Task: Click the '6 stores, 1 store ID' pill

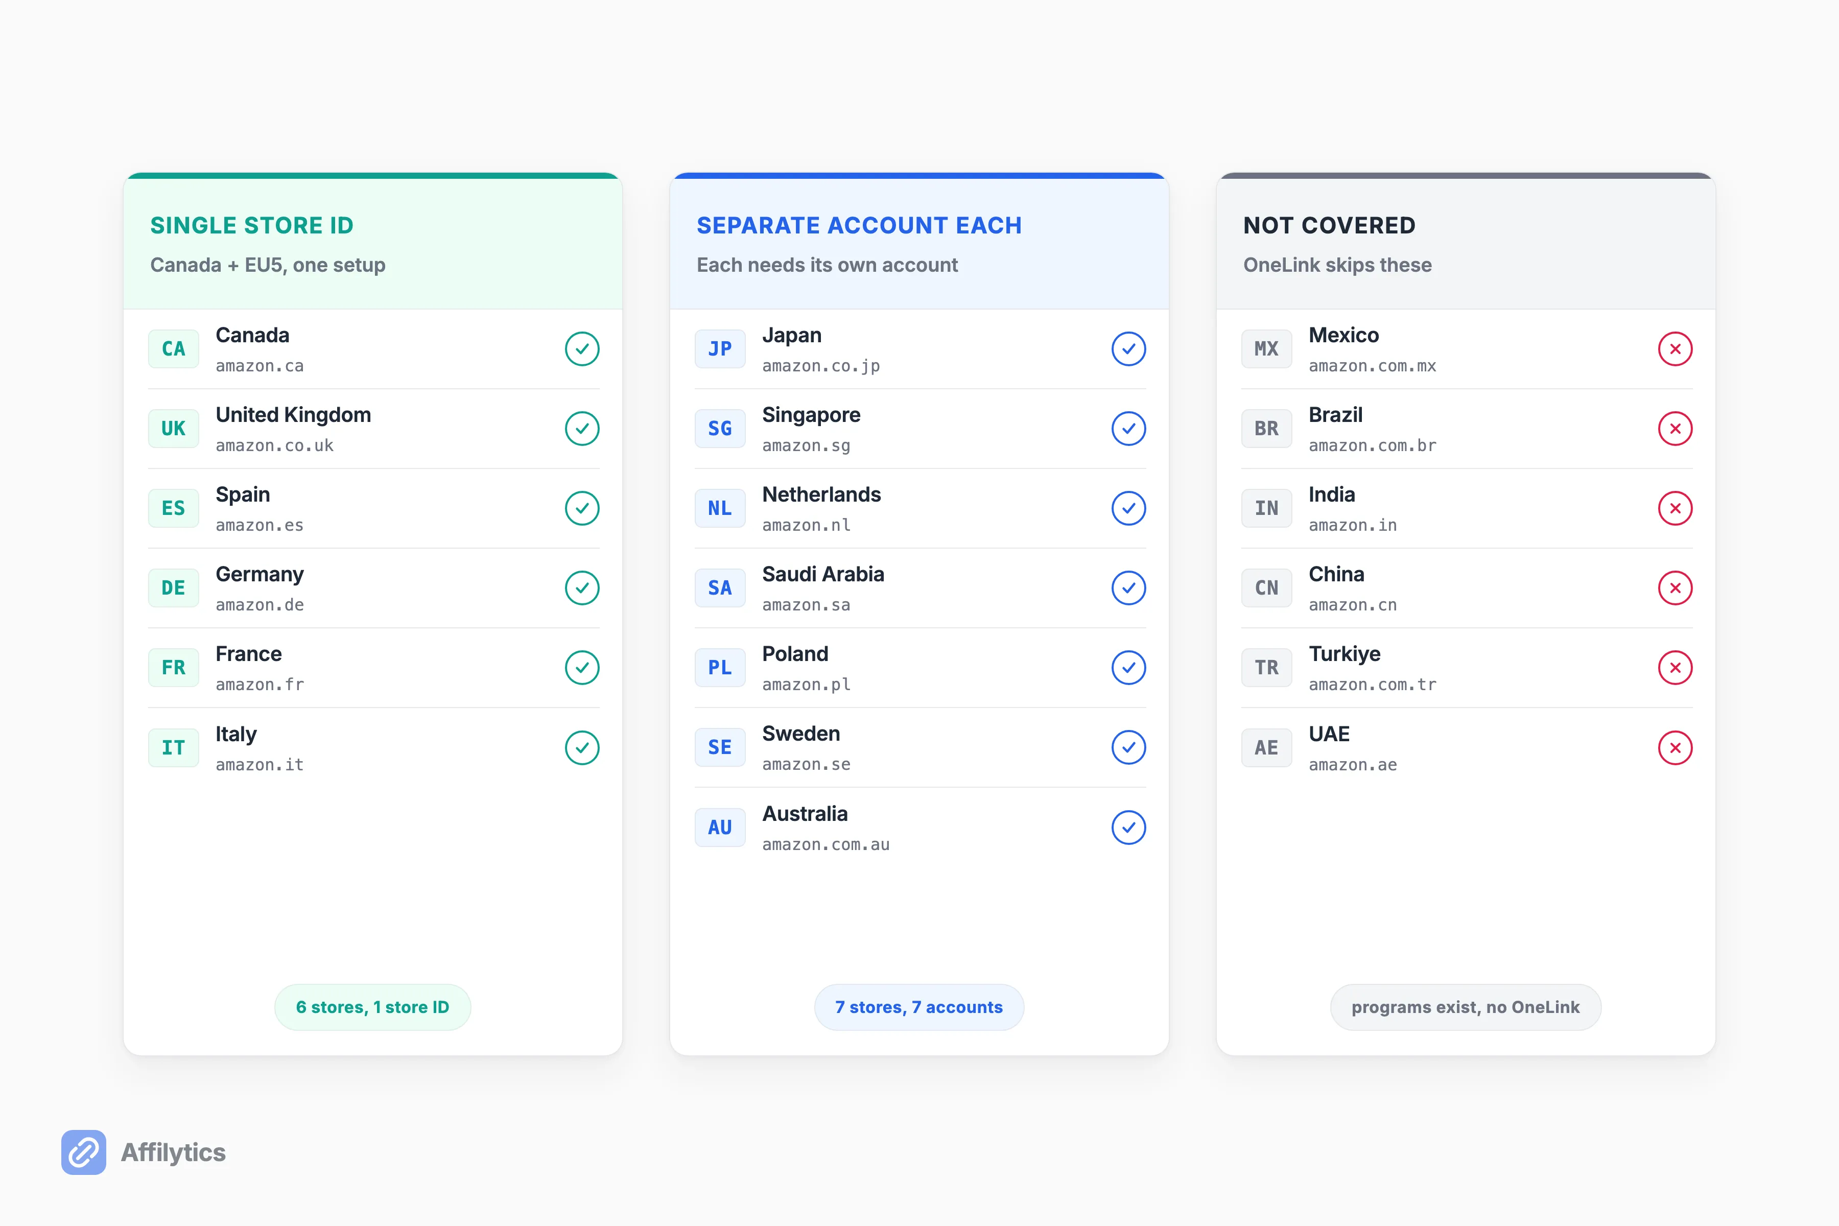Action: [x=373, y=1007]
